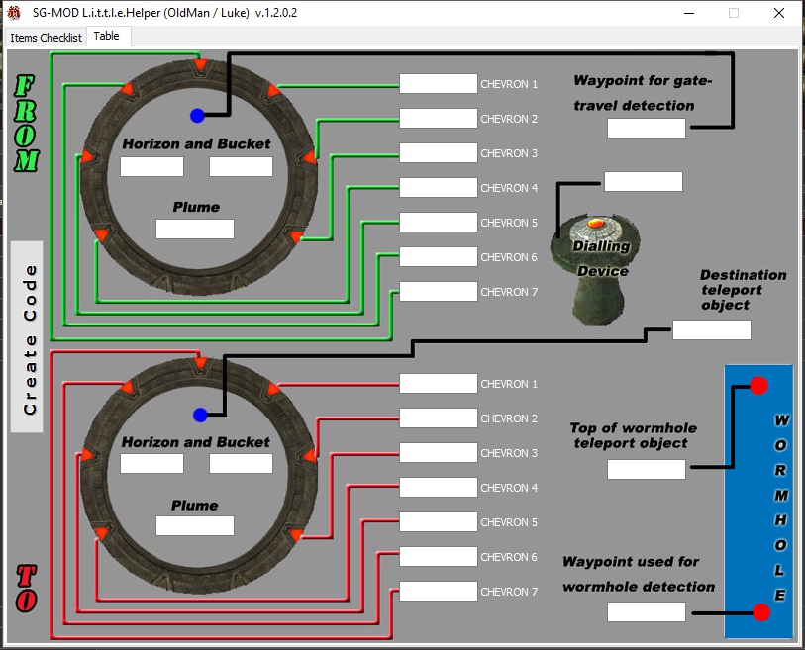
Task: Click the TO gate 'Horizon and Bucket' label
Action: (196, 442)
